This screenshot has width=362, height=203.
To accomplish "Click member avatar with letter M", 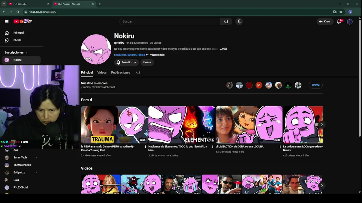I will [x=259, y=85].
